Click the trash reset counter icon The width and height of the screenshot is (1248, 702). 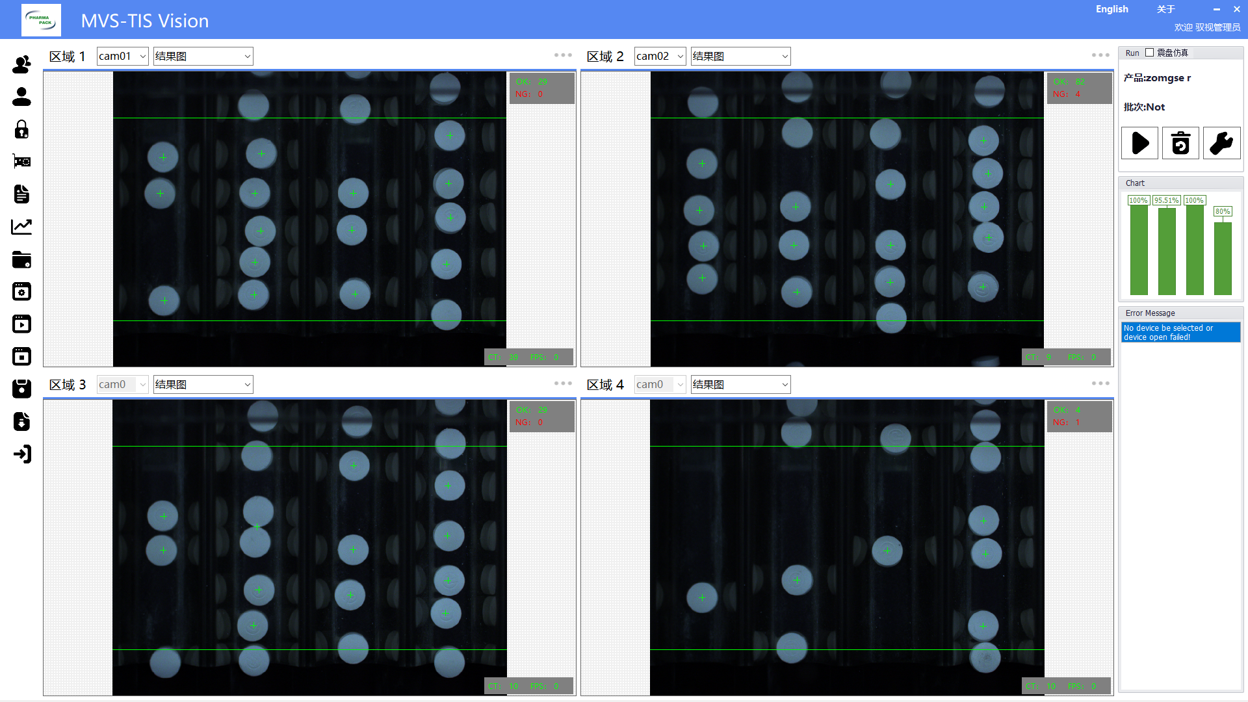tap(1180, 143)
